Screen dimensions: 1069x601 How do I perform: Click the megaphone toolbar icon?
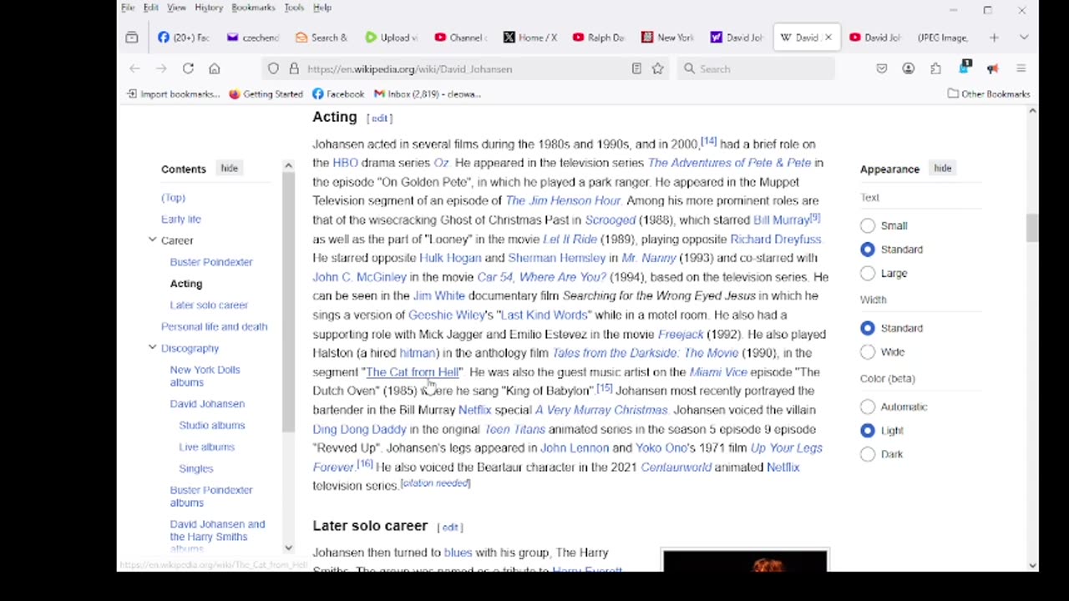tap(992, 68)
